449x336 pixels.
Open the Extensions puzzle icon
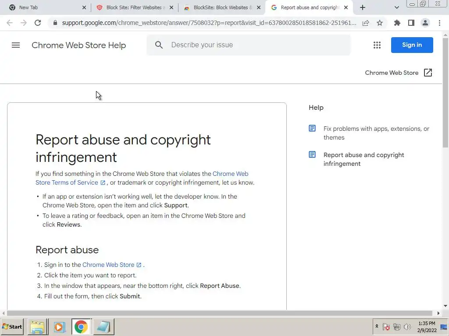tap(397, 23)
